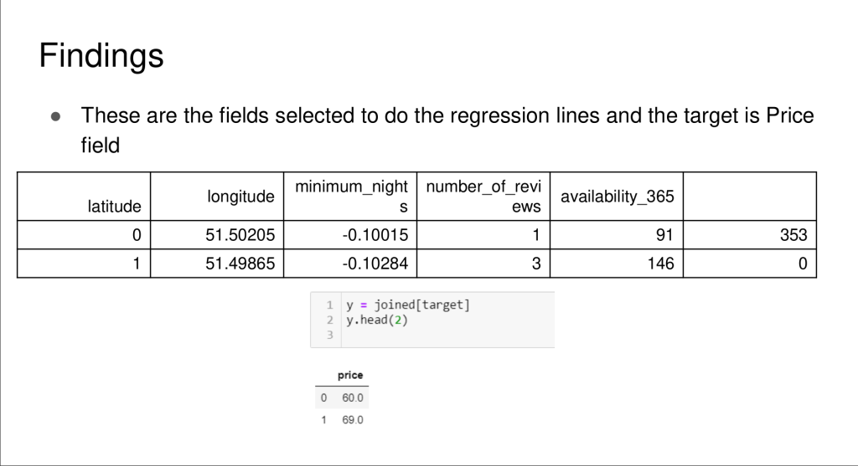Select the availability_365 header cell
Screen dimensions: 858x466
coord(617,197)
